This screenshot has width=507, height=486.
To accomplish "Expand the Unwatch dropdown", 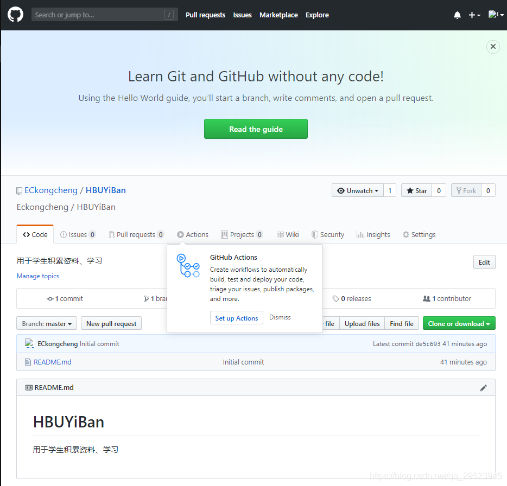I will (x=358, y=190).
